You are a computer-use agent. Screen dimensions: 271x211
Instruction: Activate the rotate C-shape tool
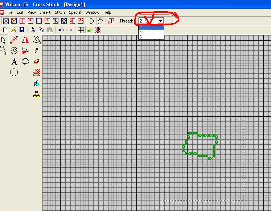click(14, 51)
